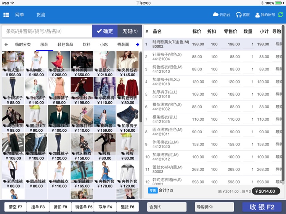Open the 货流 menu
This screenshot has width=286, height=214.
[x=41, y=15]
